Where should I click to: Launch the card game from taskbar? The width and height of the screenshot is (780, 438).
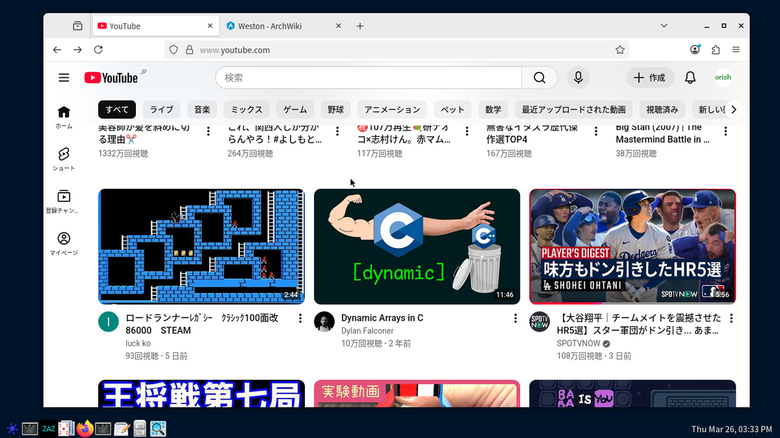pyautogui.click(x=66, y=428)
